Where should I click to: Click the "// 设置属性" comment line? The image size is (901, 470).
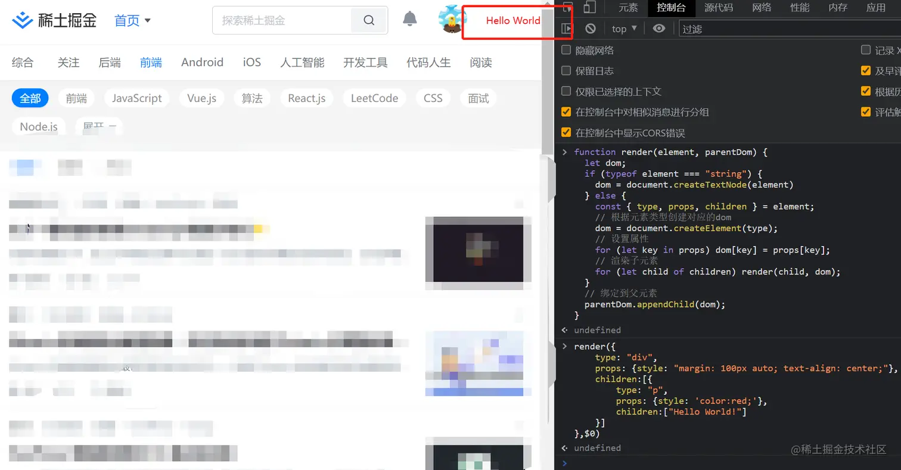(x=622, y=239)
